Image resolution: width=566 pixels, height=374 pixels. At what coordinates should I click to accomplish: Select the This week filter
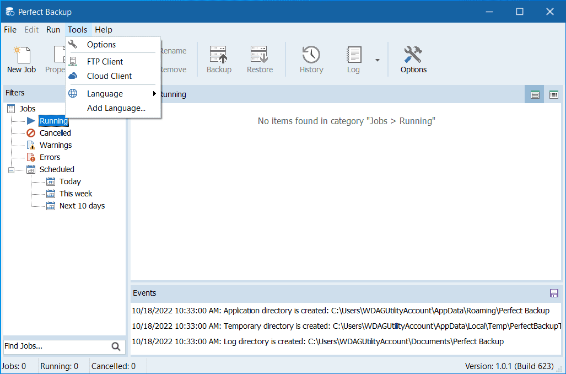pos(76,194)
